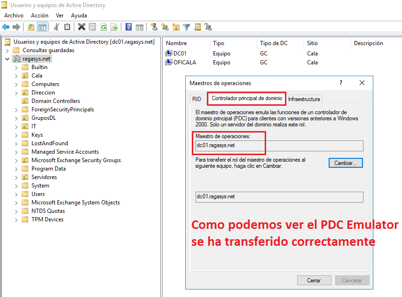Screen dimensions: 402x297
Task: Click Add to group toolbar icon
Action: pyautogui.click(x=208, y=27)
